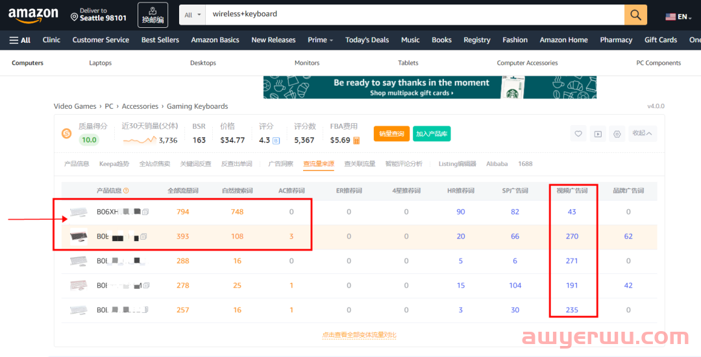Click the heart favorite icon
The width and height of the screenshot is (701, 357).
(578, 134)
